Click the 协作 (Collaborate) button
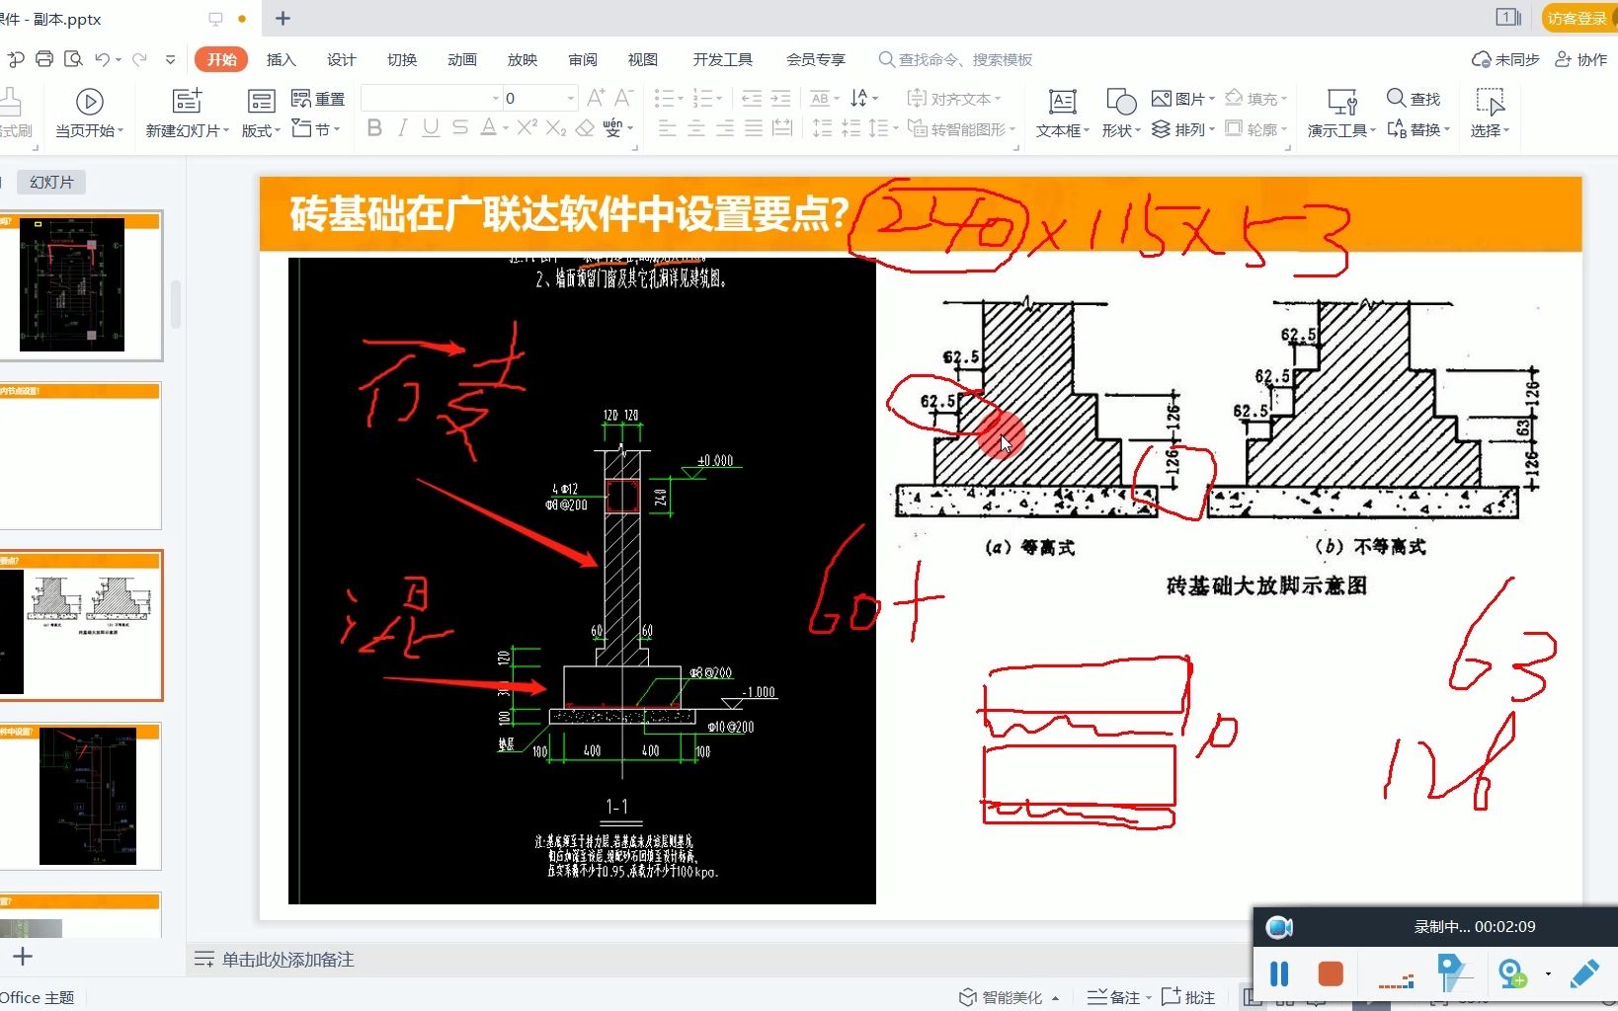The height and width of the screenshot is (1011, 1618). 1580,59
